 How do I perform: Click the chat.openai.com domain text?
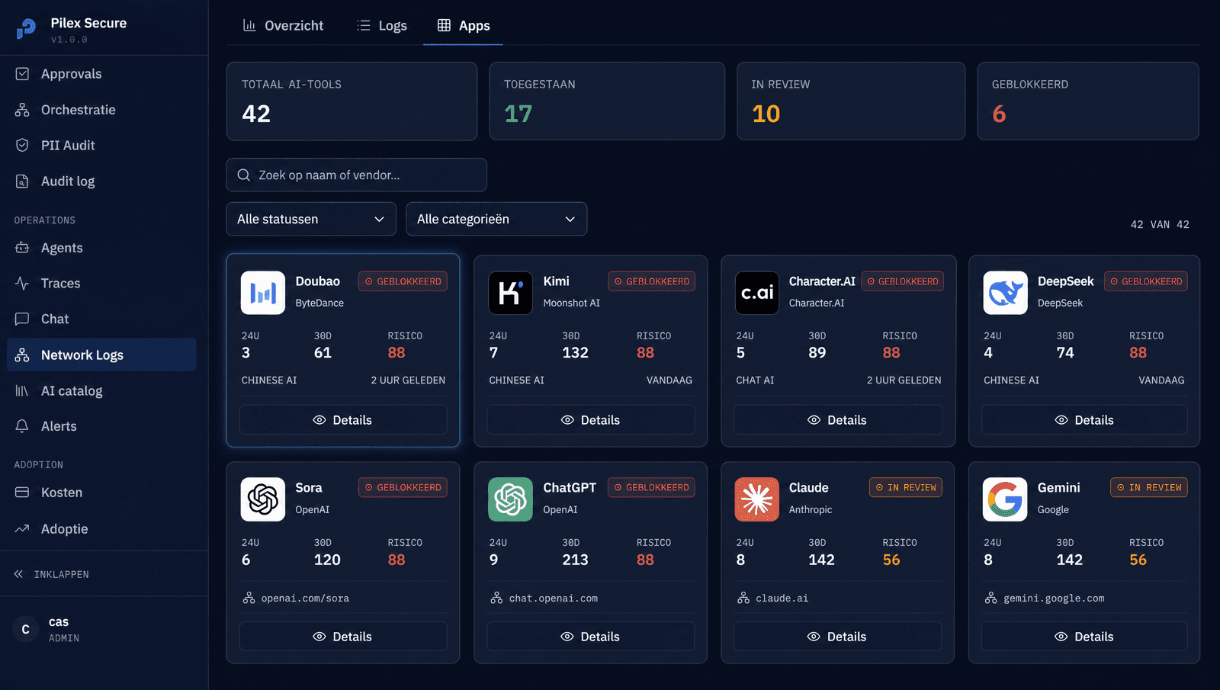coord(554,599)
